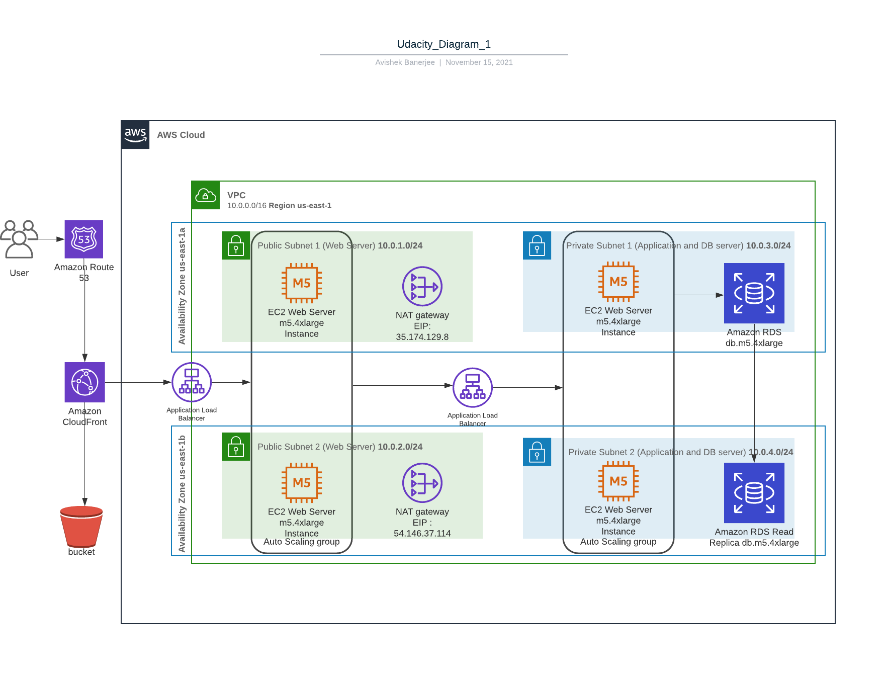
Task: Select the 10.0.0.0/16 Region us-east-1 text
Action: pos(280,206)
